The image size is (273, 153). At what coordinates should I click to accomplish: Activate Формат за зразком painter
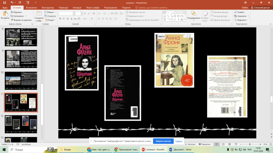click(x=21, y=20)
